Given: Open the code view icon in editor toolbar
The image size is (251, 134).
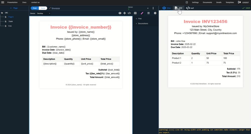Looking at the screenshot, I should coord(129,13).
